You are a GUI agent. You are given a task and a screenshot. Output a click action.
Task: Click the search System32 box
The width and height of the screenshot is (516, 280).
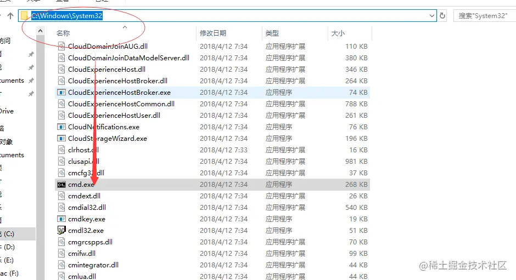pos(484,15)
